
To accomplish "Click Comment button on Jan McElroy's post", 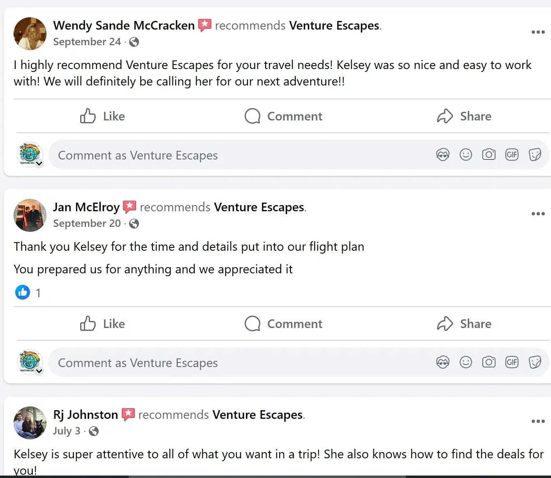I will [283, 324].
